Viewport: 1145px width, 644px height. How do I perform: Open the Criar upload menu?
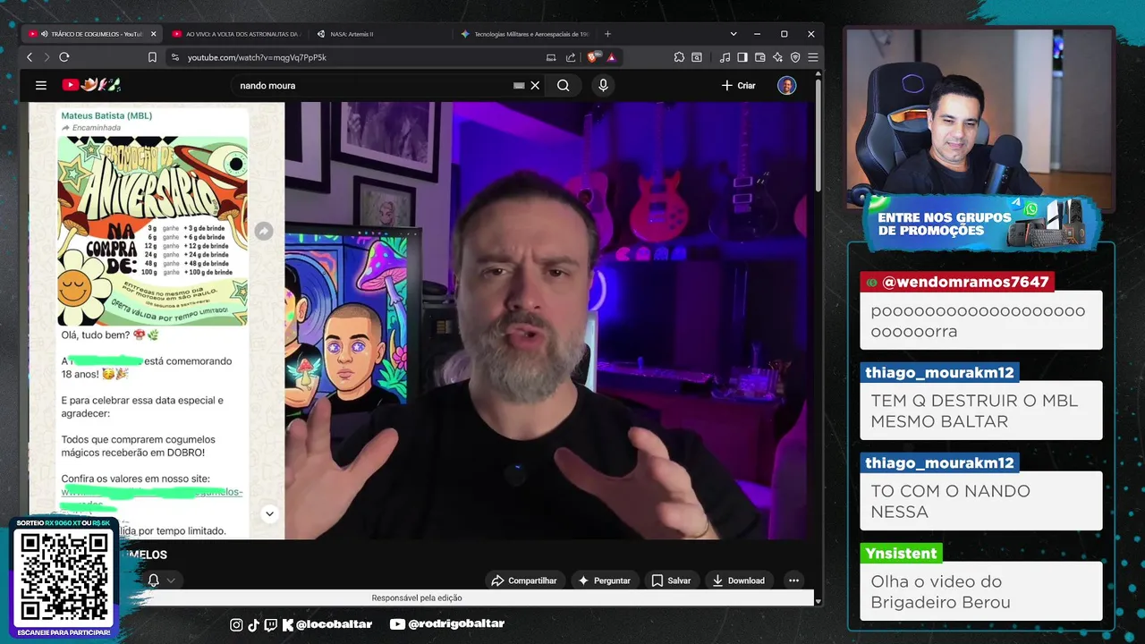coord(738,85)
